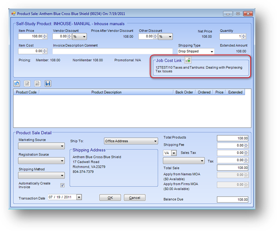Screen dimensions: 277x231
Task: Click the save floppy disk icon
Action: [48, 84]
